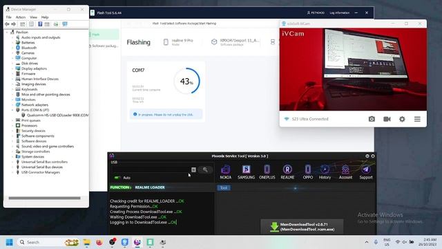This screenshot has width=442, height=249.
Task: Open the Windows Start menu
Action: 9,242
